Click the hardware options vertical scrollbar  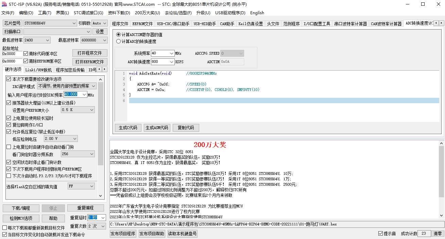[x=101, y=137]
